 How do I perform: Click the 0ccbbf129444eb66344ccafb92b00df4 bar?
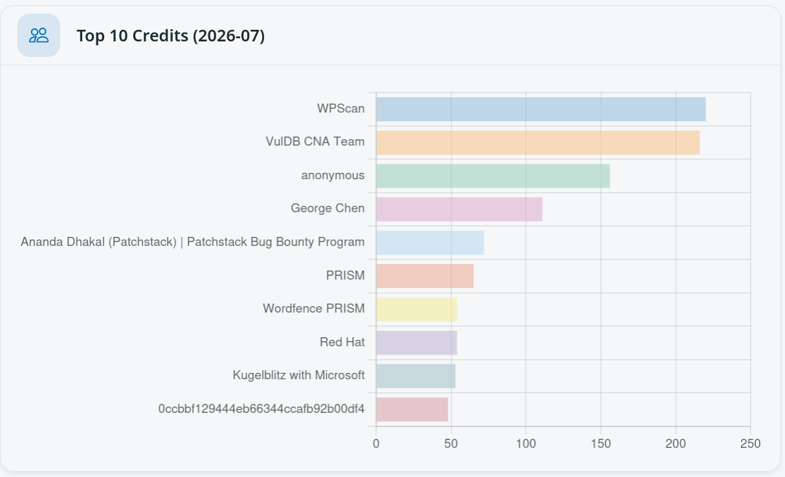[x=412, y=409]
